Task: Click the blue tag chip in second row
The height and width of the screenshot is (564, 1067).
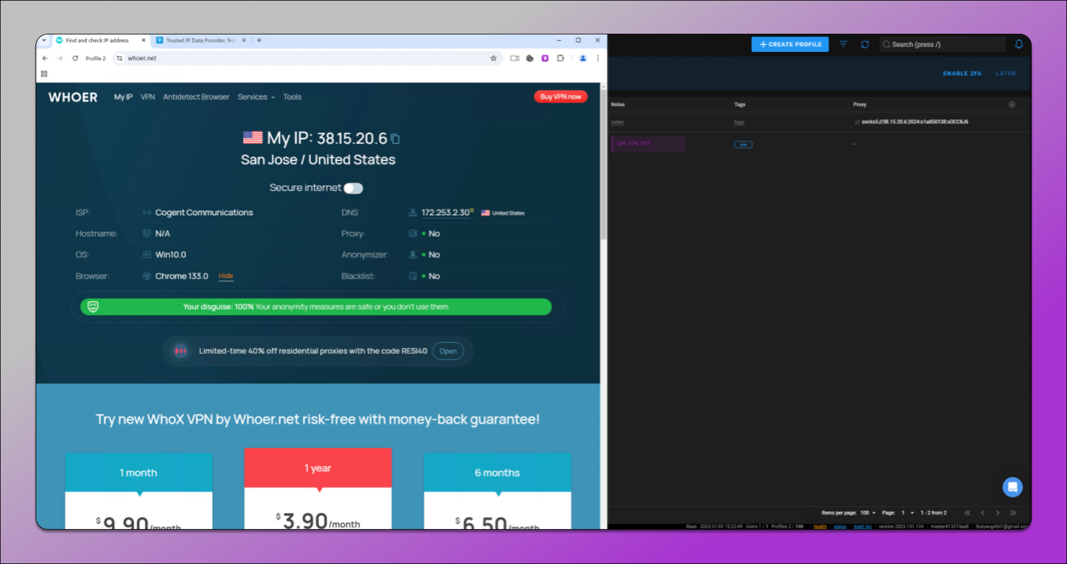Action: coord(743,145)
